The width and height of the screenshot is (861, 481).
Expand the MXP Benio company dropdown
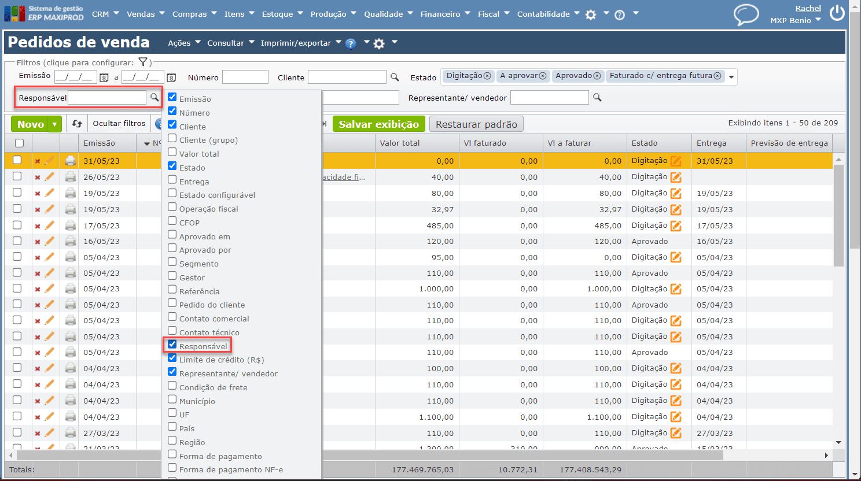tap(818, 20)
